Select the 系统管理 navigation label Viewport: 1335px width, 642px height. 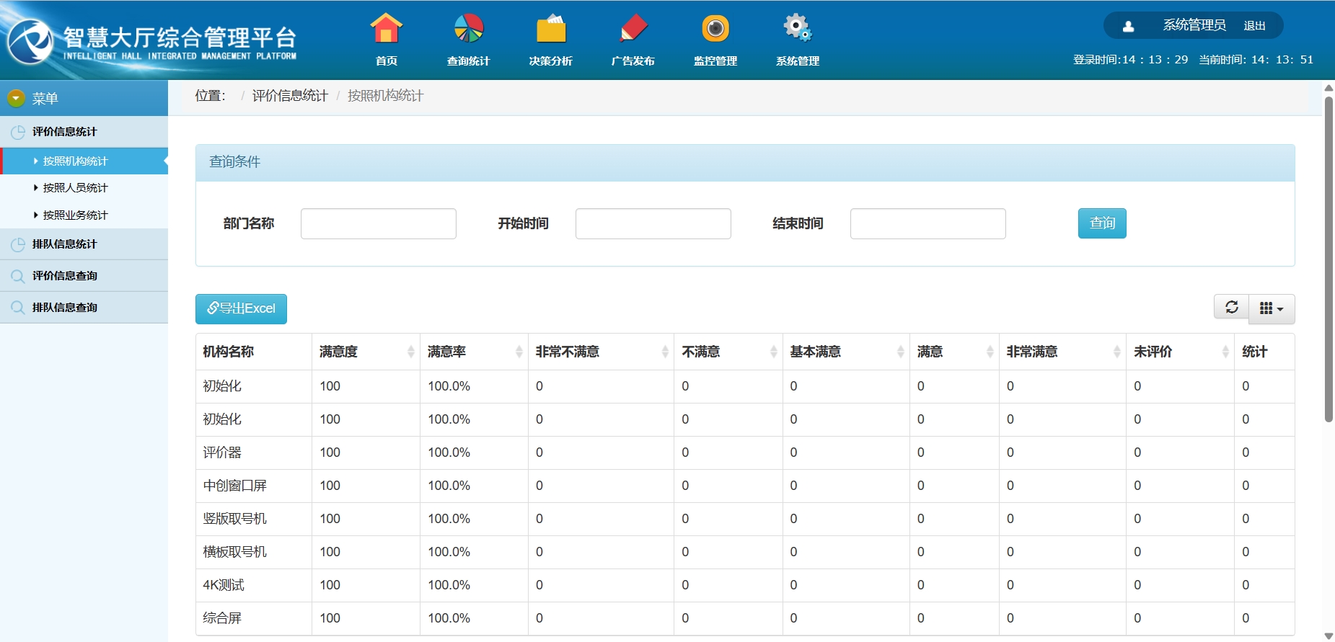tap(798, 61)
